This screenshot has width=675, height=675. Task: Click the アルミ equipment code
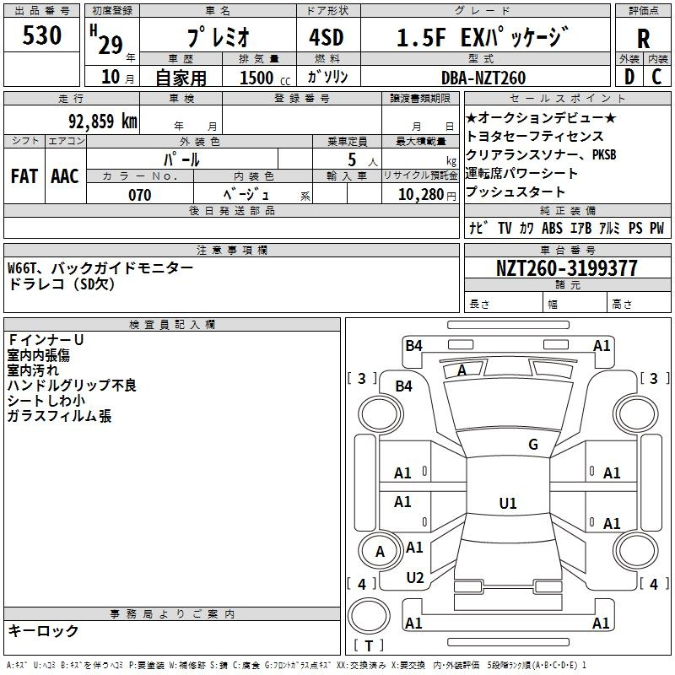[x=609, y=228]
